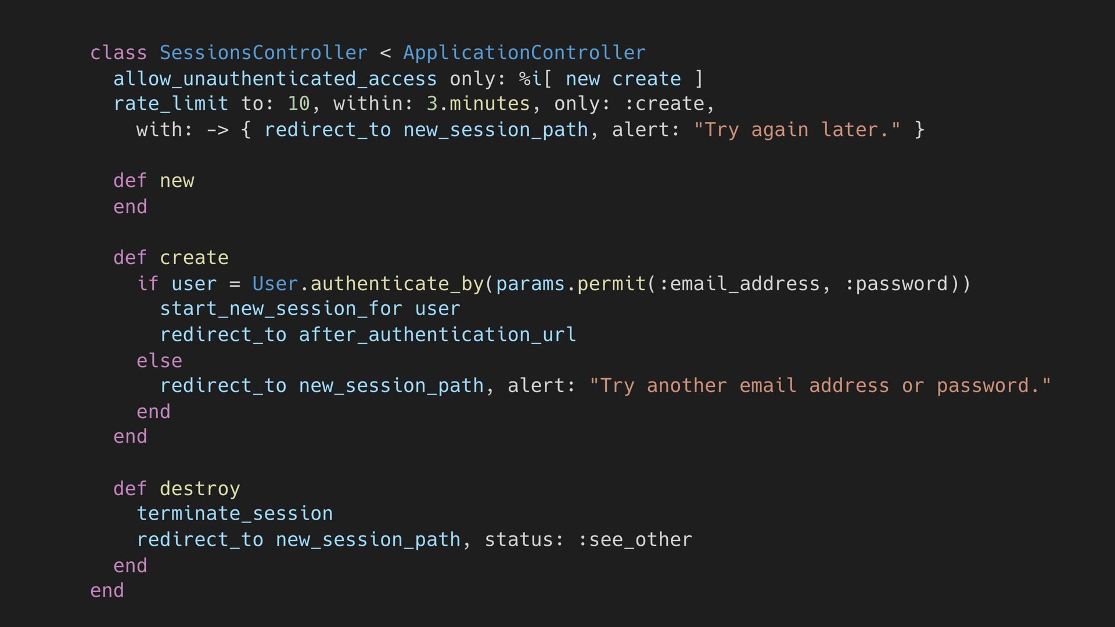Image resolution: width=1115 pixels, height=627 pixels.
Task: Click the def new method name
Action: point(177,181)
